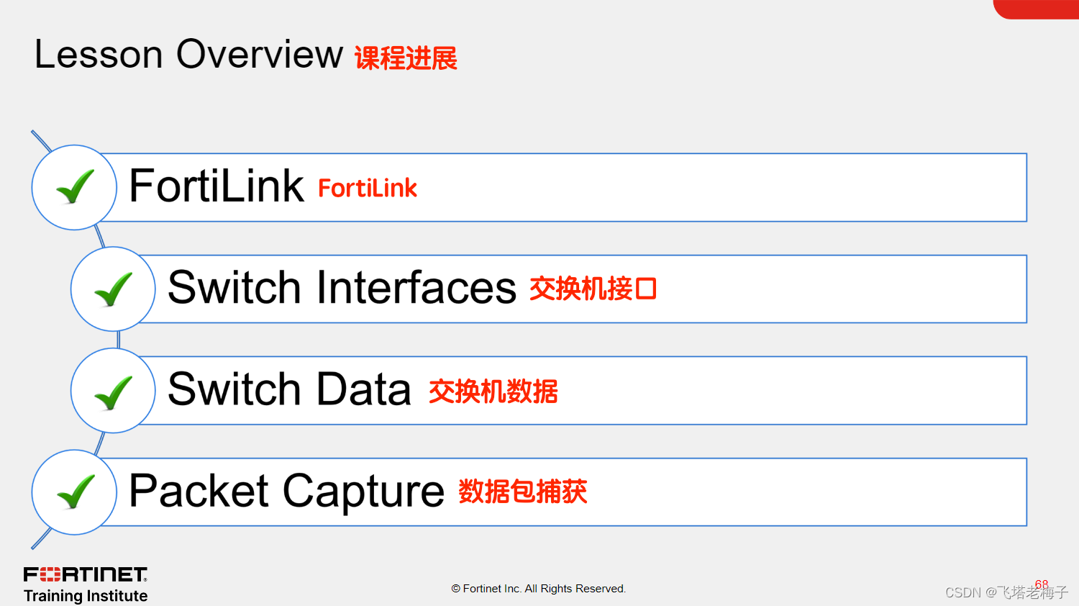Click the green checkmark beside Packet Capture
Viewport: 1079px width, 606px height.
click(x=75, y=492)
